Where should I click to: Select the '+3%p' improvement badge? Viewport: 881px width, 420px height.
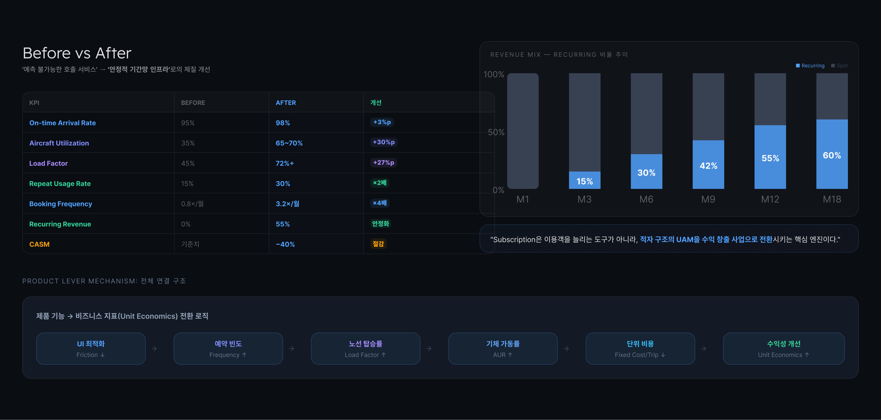pyautogui.click(x=382, y=122)
